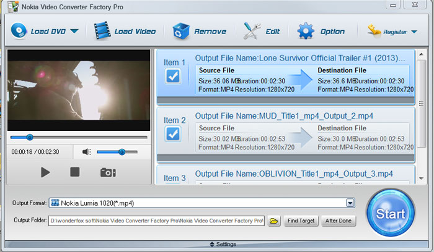Open the Output Format dropdown arrow
The height and width of the screenshot is (252, 434).
pyautogui.click(x=350, y=203)
